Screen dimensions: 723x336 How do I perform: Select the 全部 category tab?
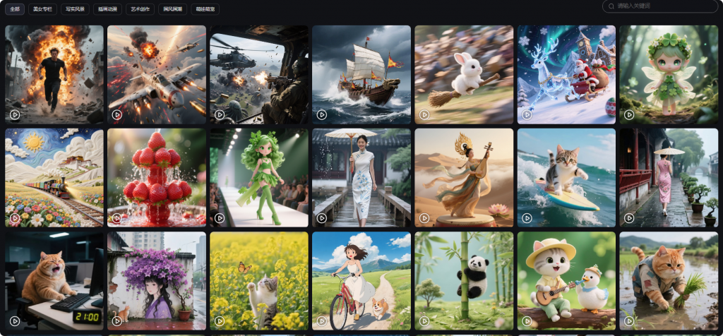click(14, 9)
